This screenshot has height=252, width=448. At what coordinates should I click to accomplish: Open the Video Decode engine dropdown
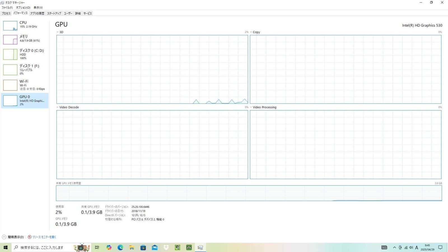[x=58, y=107]
